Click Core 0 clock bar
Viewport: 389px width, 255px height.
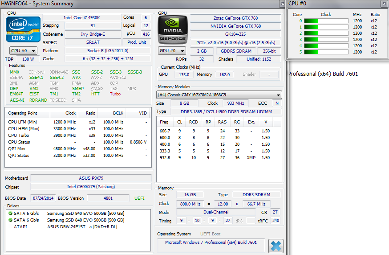[x=326, y=21]
